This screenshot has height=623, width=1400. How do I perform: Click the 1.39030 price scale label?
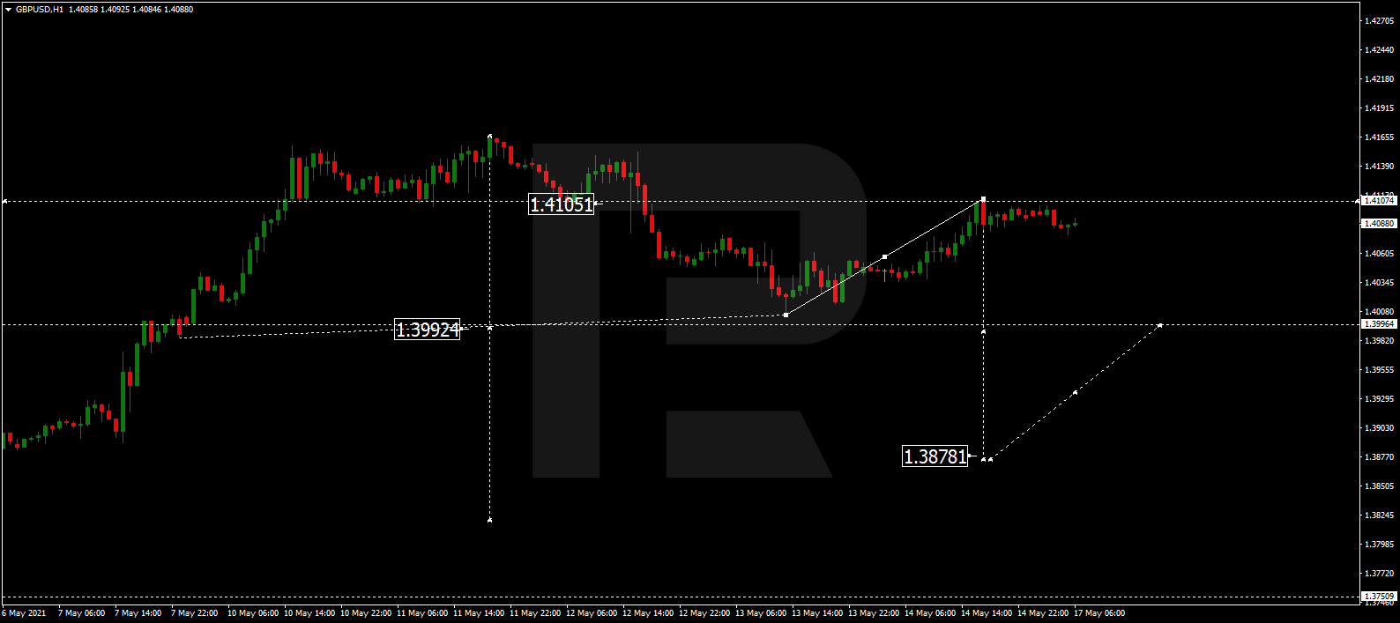point(1379,428)
